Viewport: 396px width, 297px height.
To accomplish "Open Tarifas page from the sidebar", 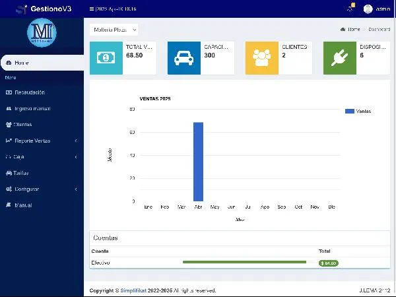I will (21, 173).
